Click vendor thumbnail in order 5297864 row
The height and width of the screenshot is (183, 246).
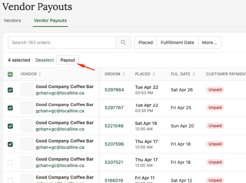click(27, 90)
